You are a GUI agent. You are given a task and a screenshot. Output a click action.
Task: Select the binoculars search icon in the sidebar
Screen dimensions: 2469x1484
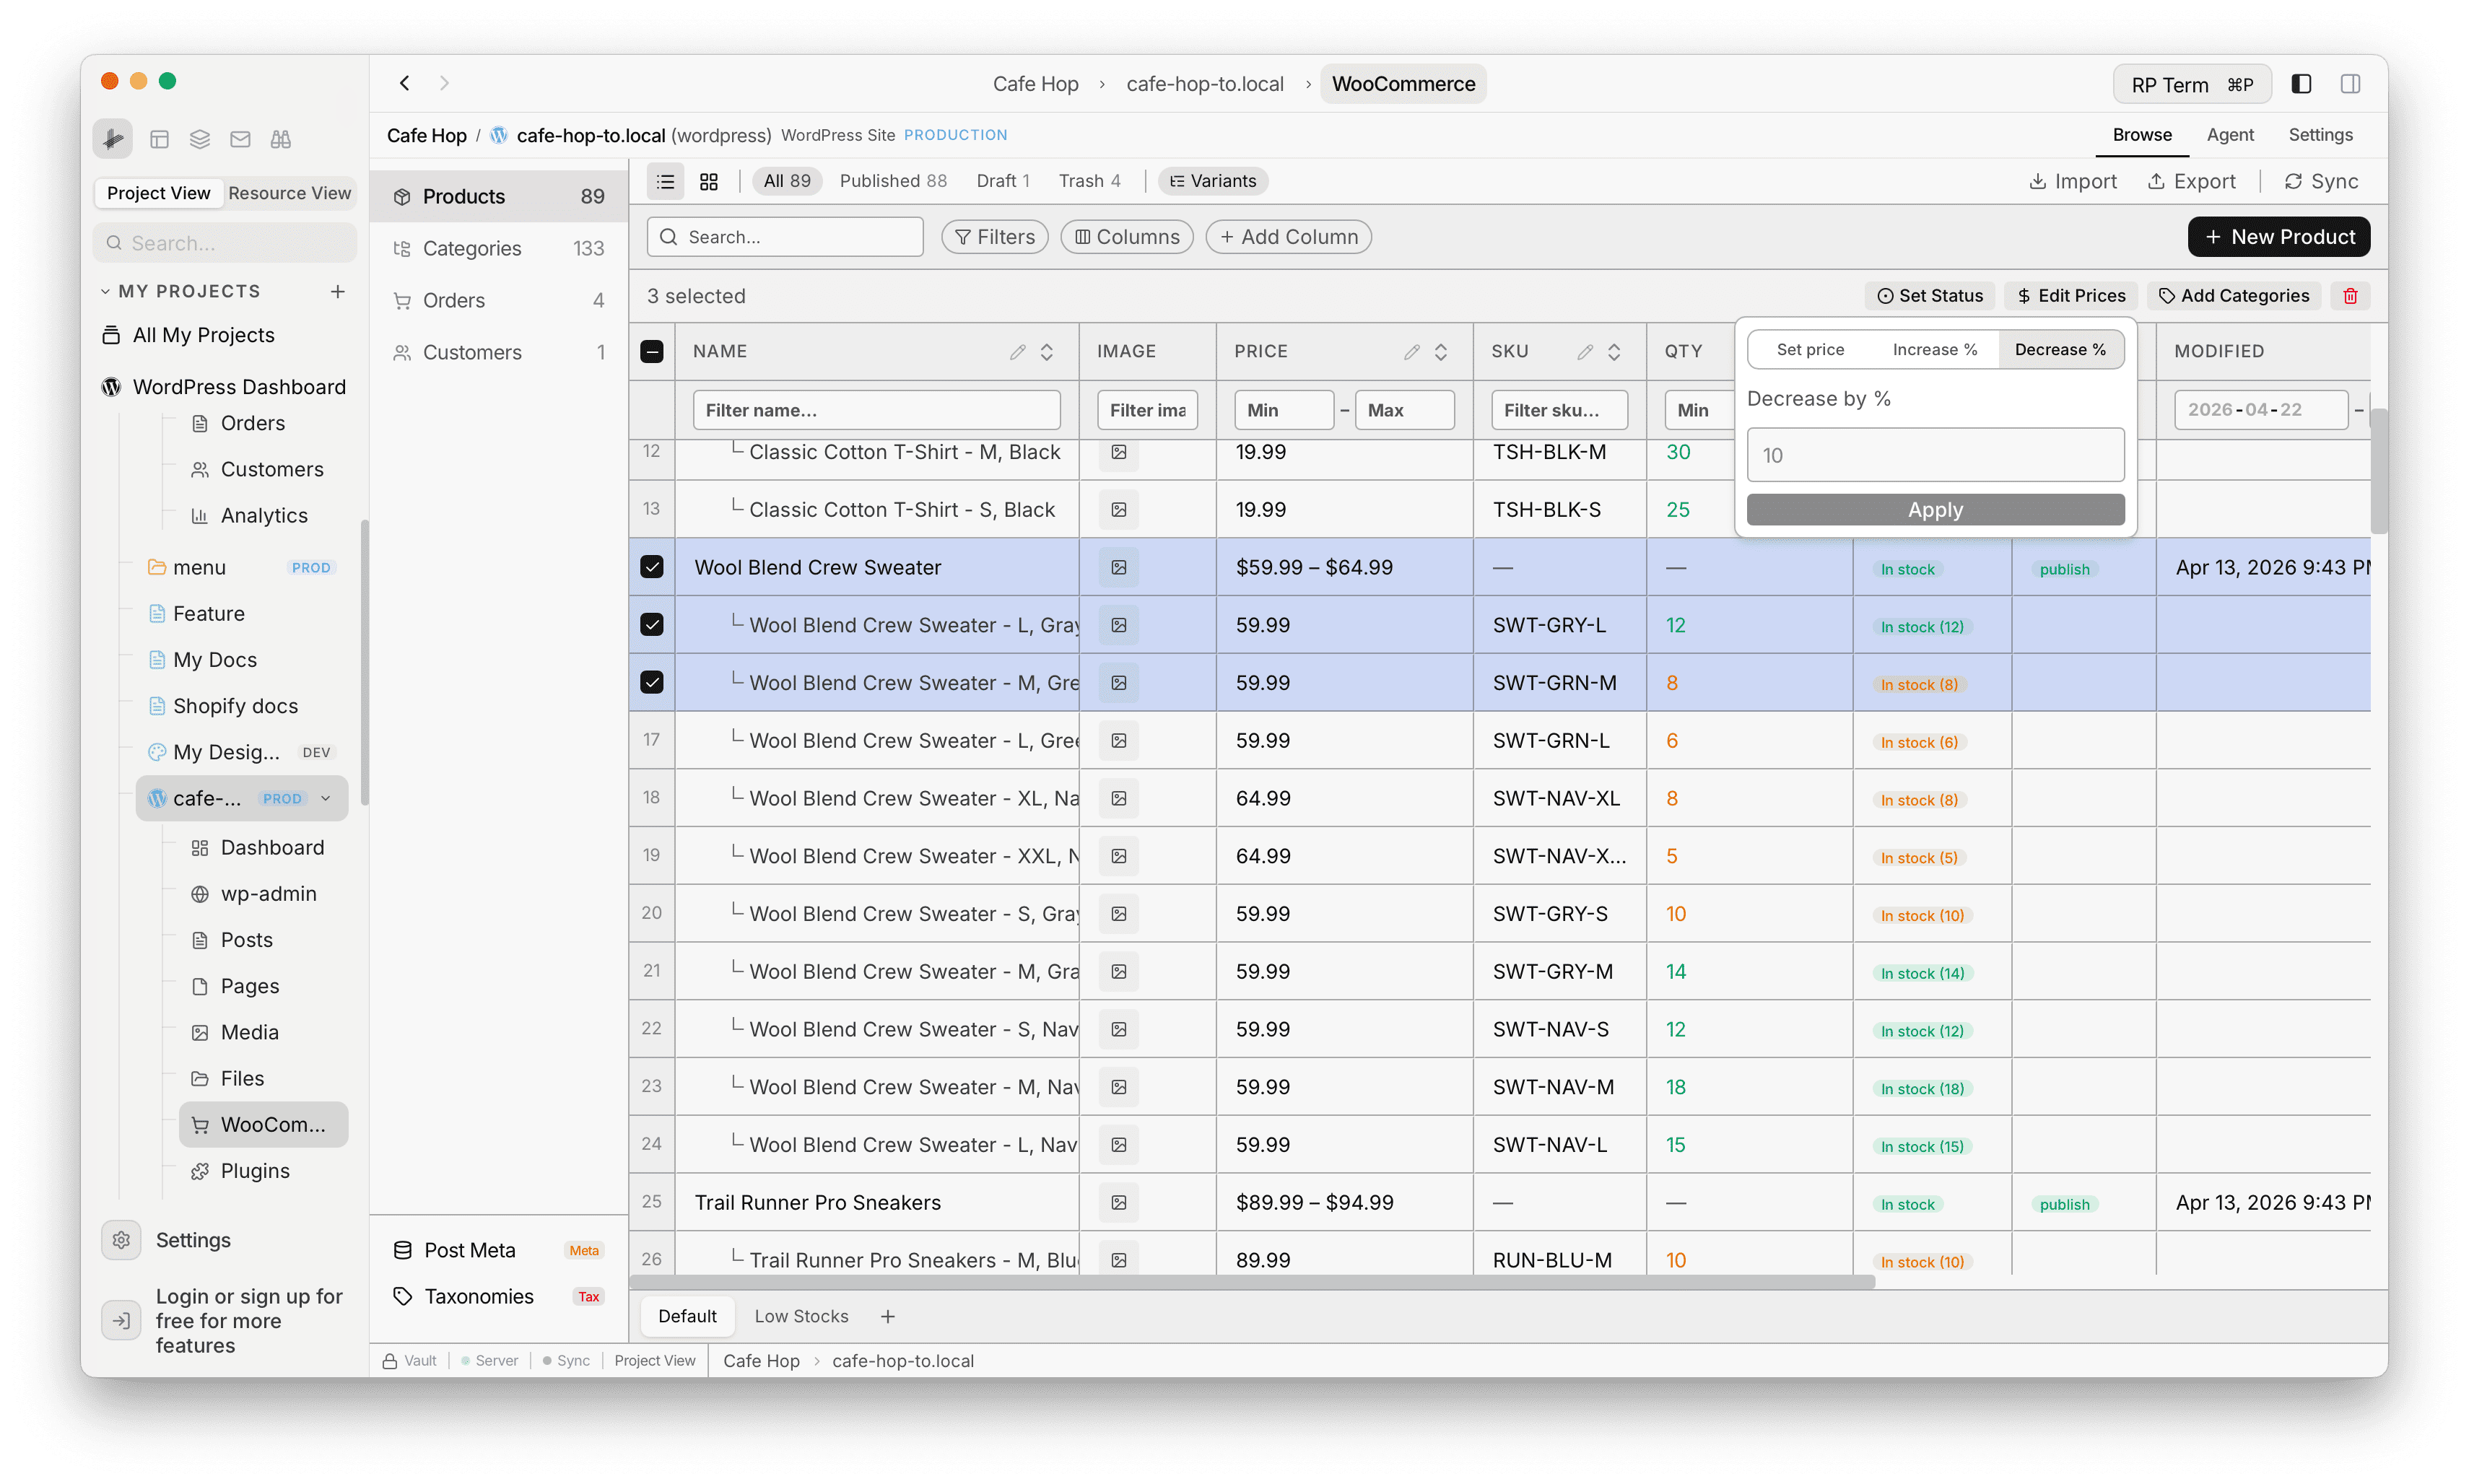[281, 139]
